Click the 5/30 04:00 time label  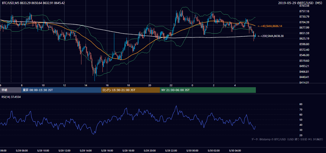tap(235, 150)
